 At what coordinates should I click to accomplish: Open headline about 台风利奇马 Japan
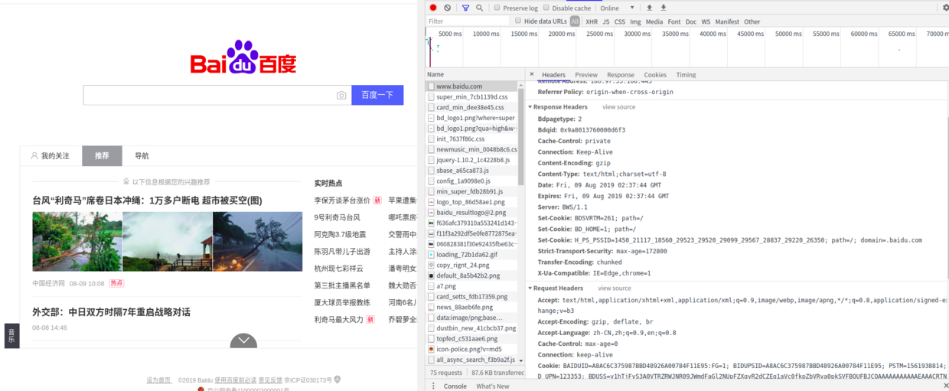[x=147, y=200]
